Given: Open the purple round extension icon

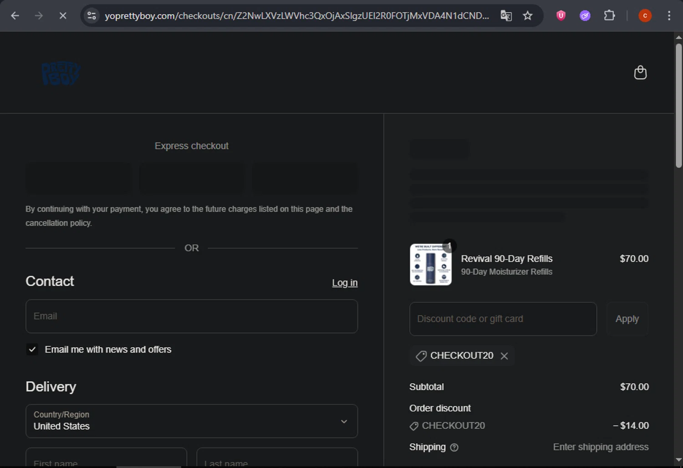Looking at the screenshot, I should point(585,16).
